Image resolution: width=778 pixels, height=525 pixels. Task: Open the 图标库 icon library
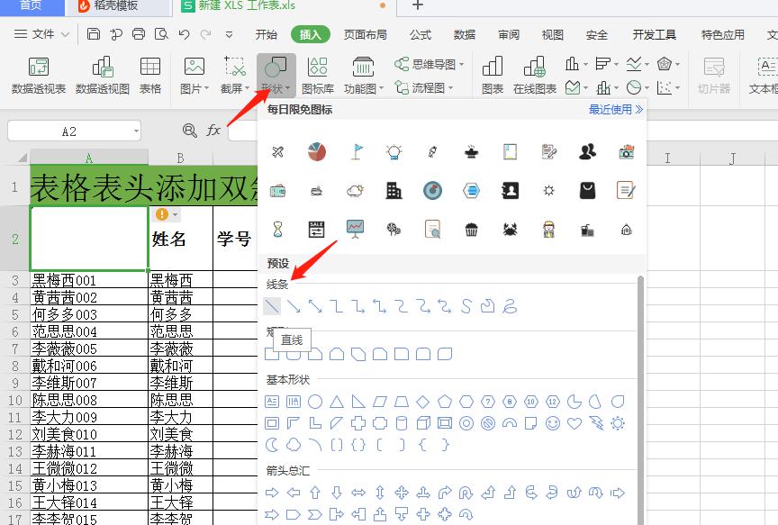(318, 75)
